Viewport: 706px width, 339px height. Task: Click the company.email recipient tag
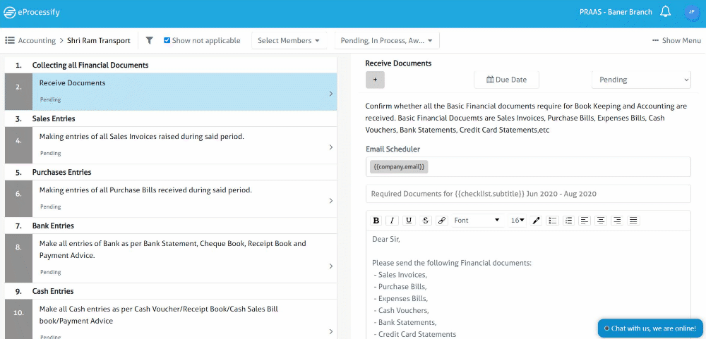tap(399, 167)
